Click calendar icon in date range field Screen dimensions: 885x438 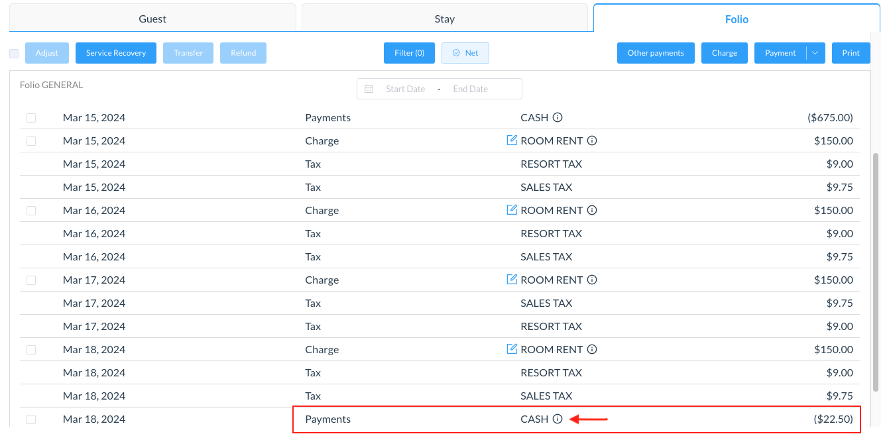coord(369,89)
